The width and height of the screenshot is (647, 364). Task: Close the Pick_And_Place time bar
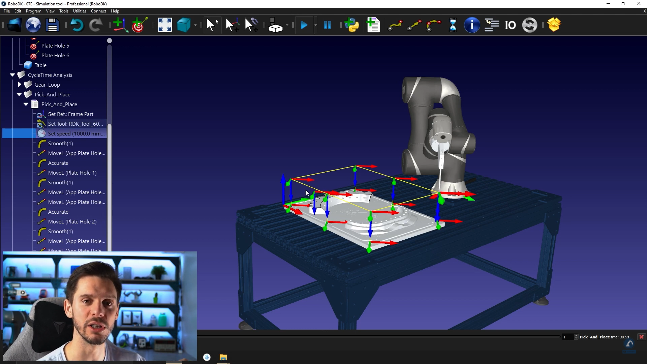pyautogui.click(x=641, y=337)
